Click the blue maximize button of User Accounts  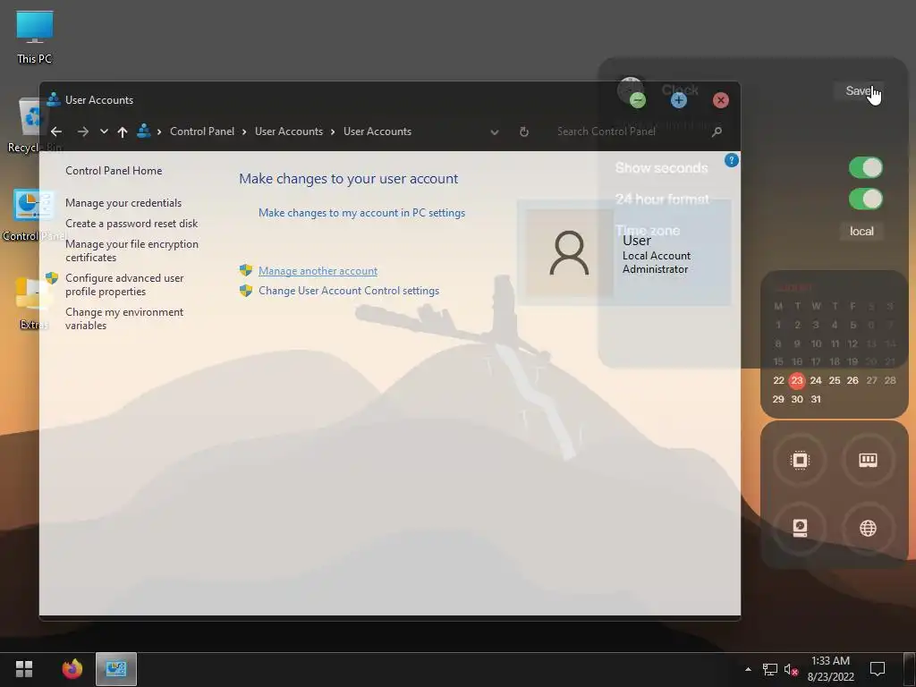coord(678,100)
